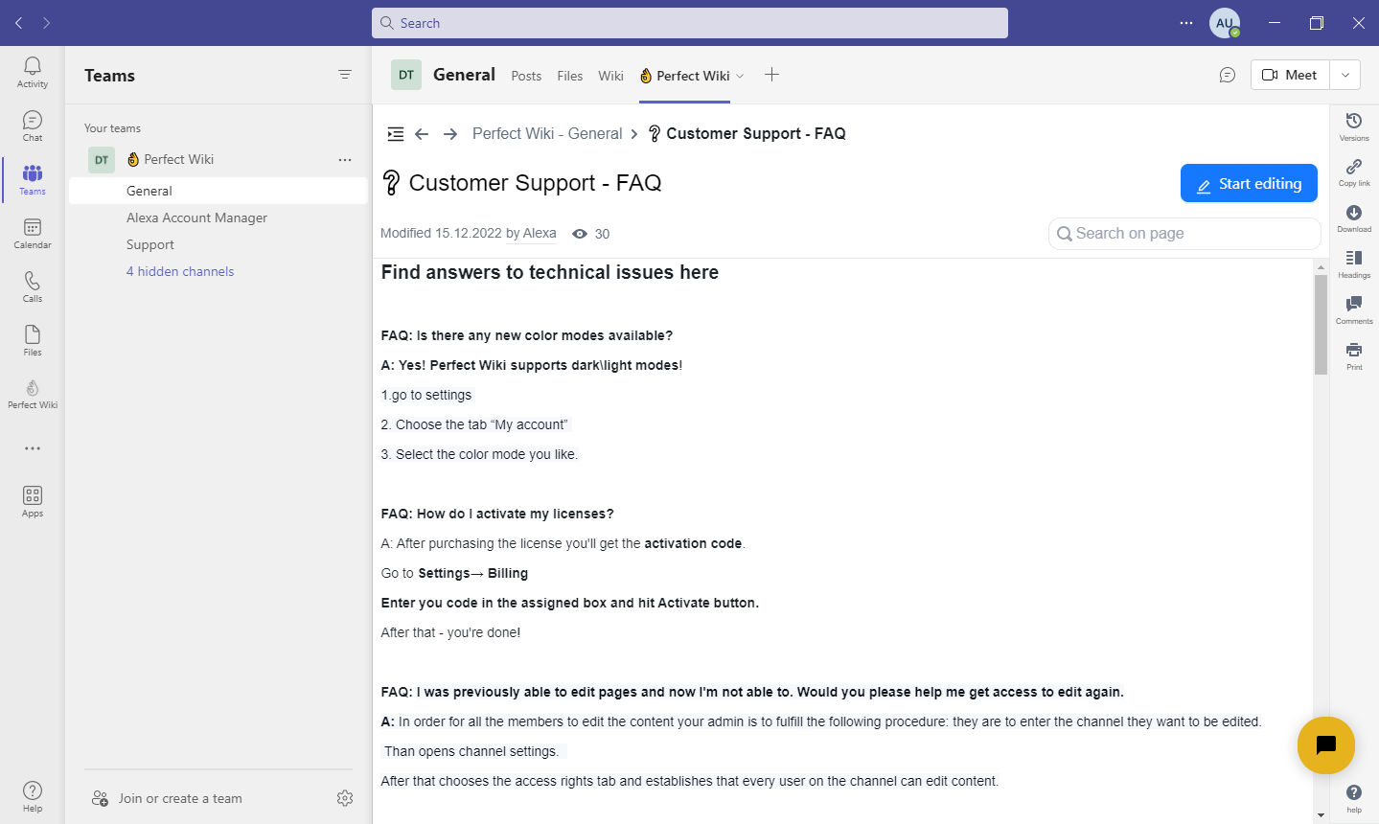
Task: Open the Versions panel in Perfect Wiki
Action: pyautogui.click(x=1353, y=125)
